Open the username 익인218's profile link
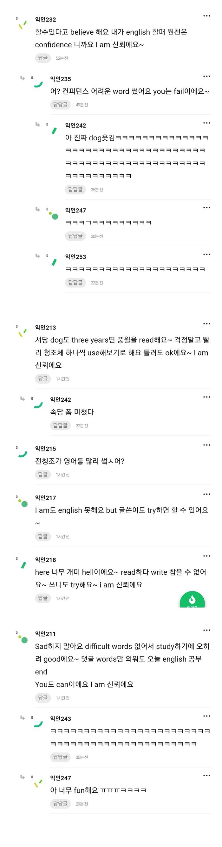 click(x=45, y=560)
